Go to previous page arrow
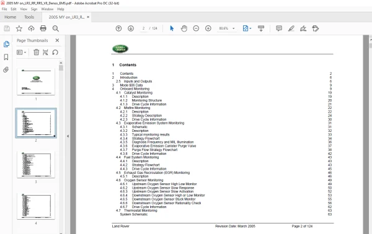372x234 pixels. point(118,28)
